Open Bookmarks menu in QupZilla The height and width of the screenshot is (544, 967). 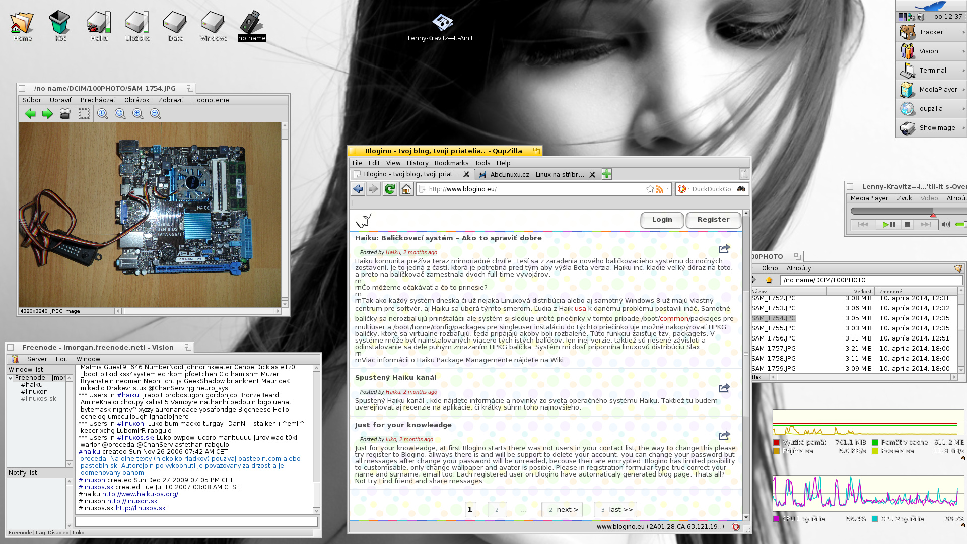(451, 163)
